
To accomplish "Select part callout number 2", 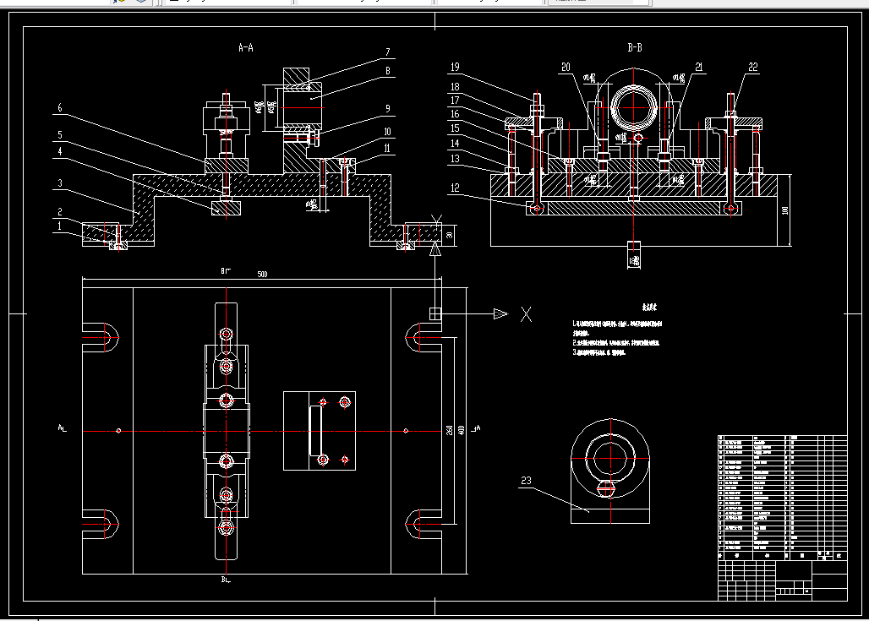I will click(60, 211).
